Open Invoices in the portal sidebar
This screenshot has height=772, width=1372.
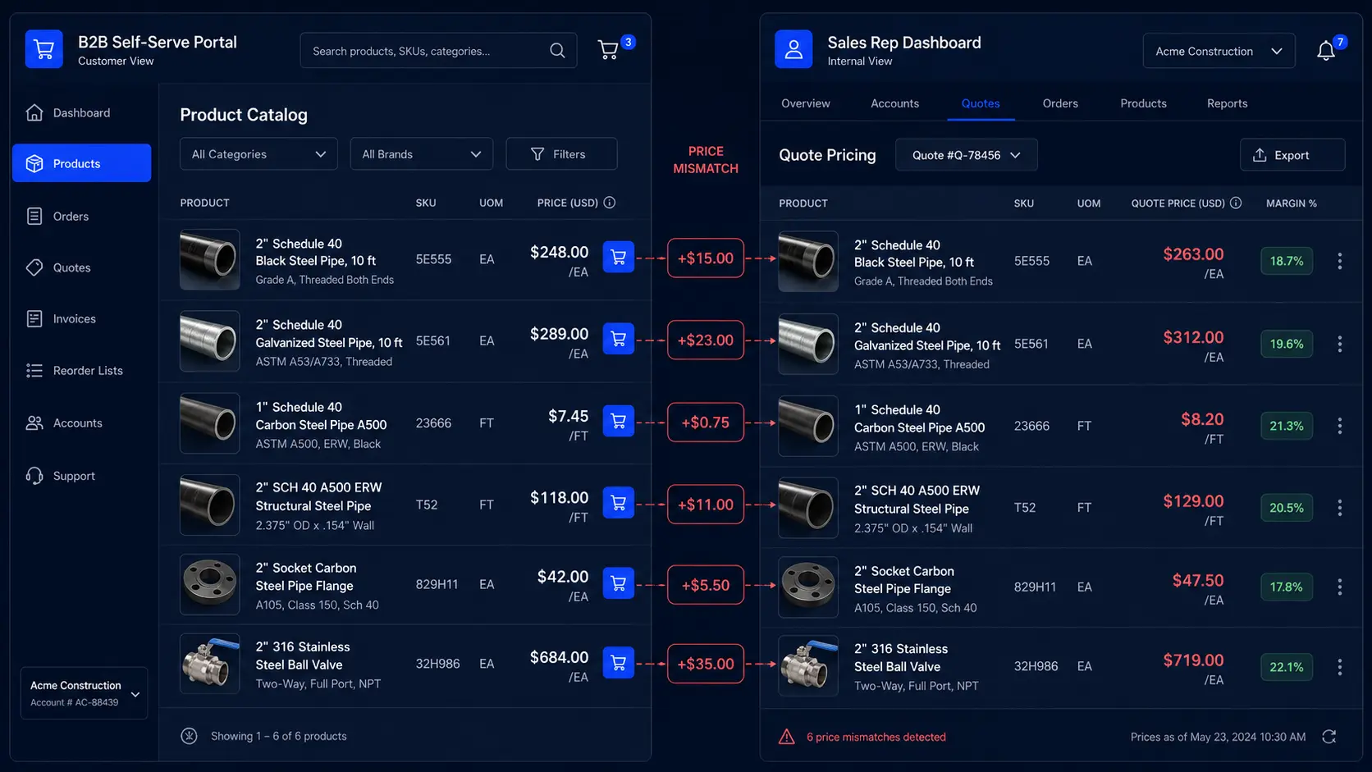click(x=81, y=318)
